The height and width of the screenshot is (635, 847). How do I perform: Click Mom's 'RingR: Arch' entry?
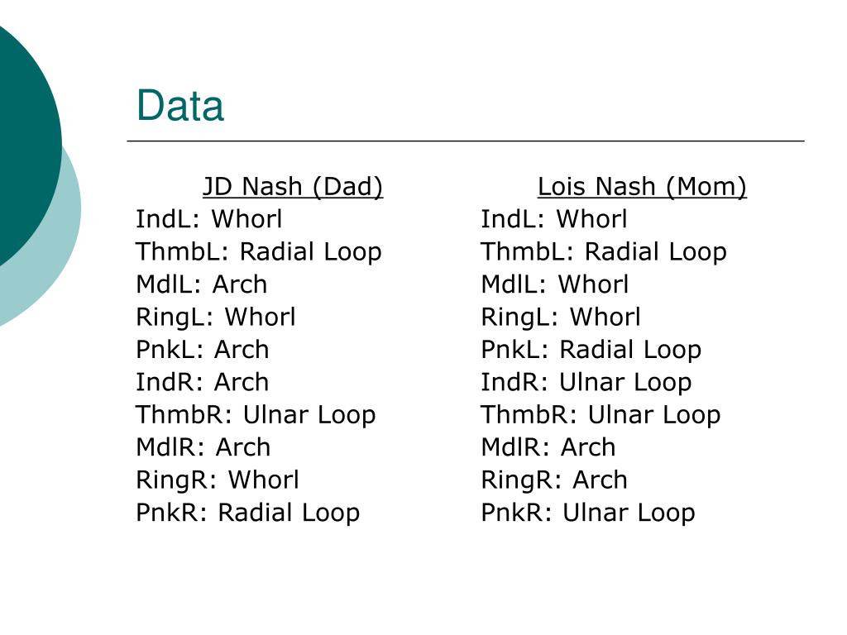(554, 480)
